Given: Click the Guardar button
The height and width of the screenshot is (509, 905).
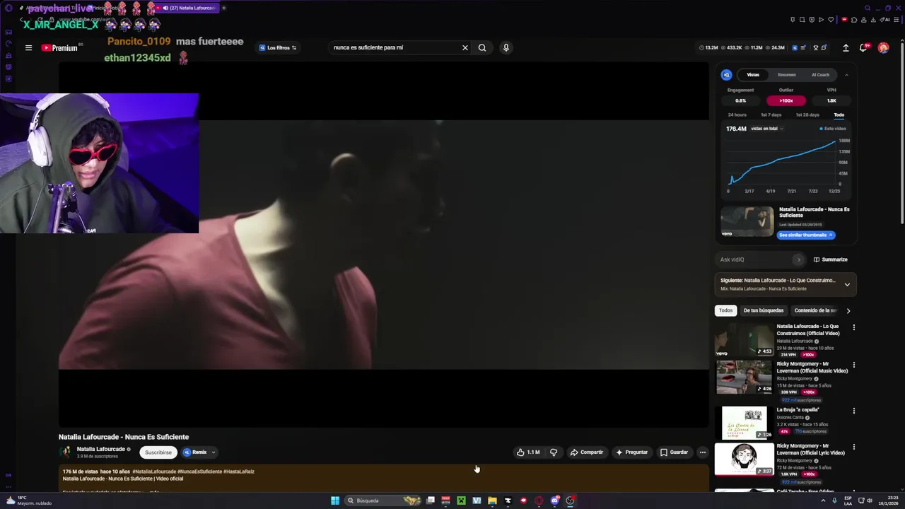Looking at the screenshot, I should pos(674,452).
